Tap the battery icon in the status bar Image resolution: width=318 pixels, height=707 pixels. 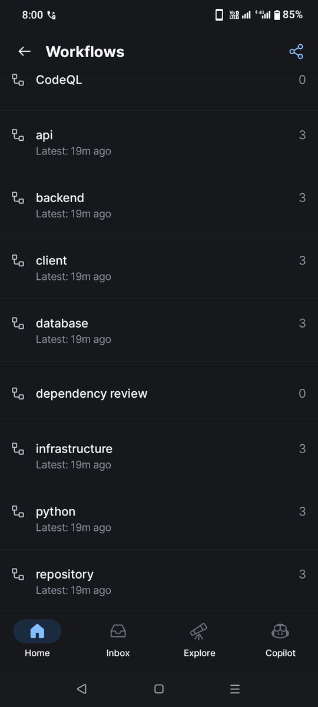click(x=277, y=15)
